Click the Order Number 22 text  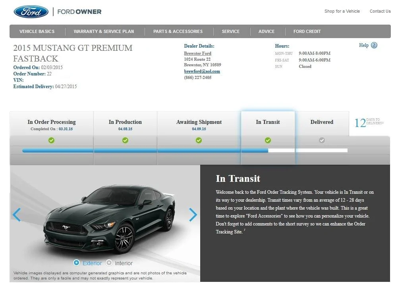[32, 74]
